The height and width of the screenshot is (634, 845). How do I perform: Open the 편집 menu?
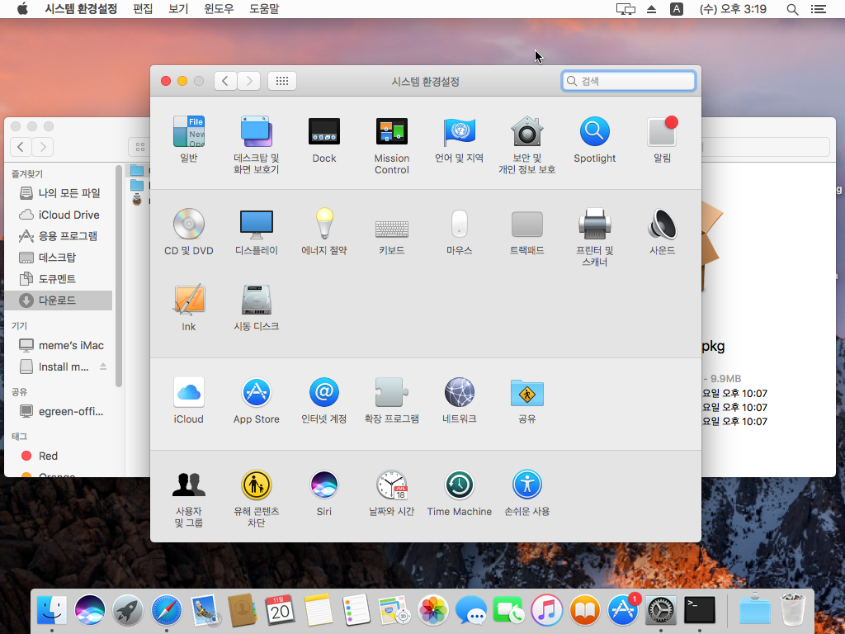(x=143, y=8)
